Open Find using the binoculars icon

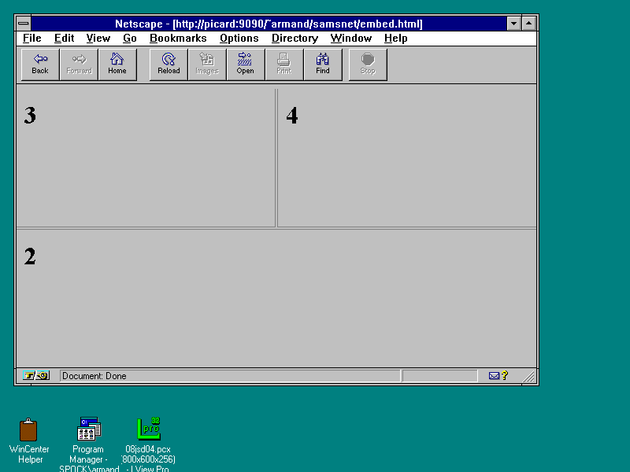pos(323,64)
